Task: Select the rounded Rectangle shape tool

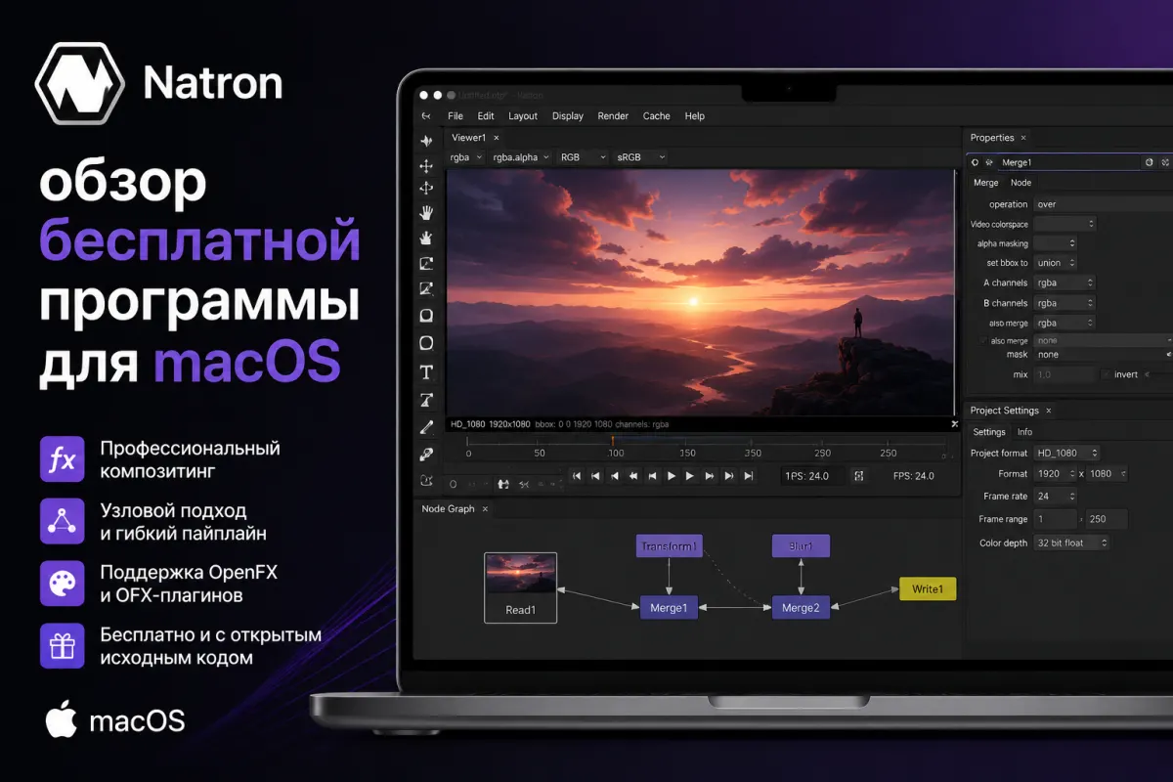Action: [426, 316]
